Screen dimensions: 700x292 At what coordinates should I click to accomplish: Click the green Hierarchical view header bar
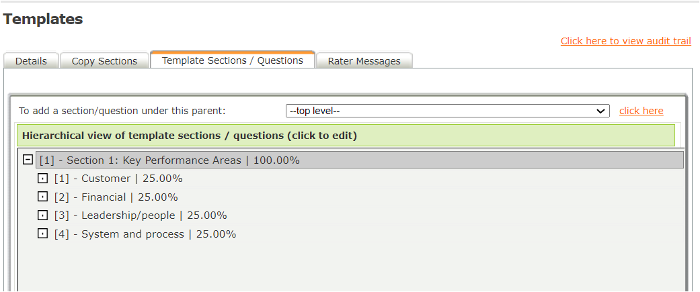pyautogui.click(x=345, y=136)
